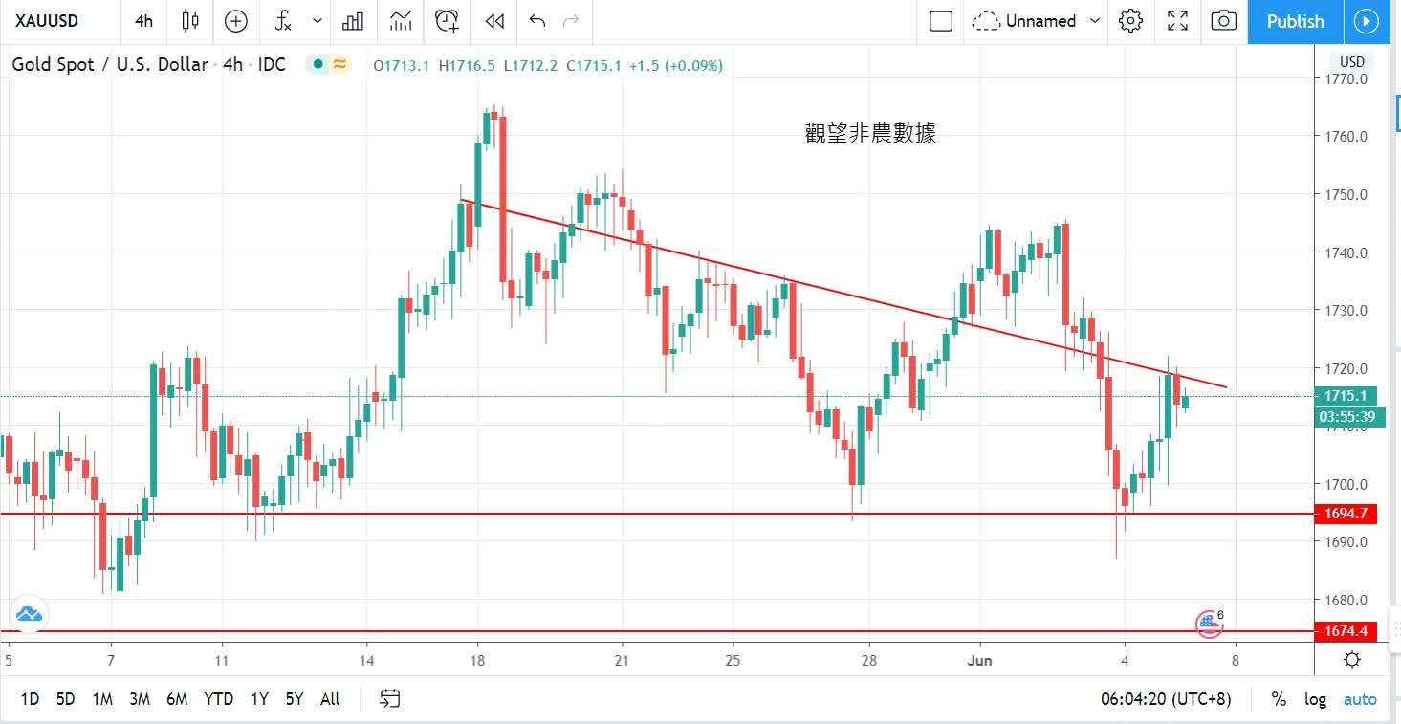Select the YTD time range
Viewport: 1401px width, 724px height.
coord(218,699)
